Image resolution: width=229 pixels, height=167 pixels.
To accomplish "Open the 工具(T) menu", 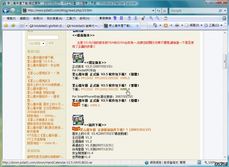I will coord(71,18).
